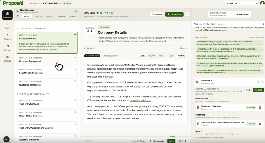This screenshot has width=265, height=143.
Task: Click the New plus icon in sidebar
Action: (7, 24)
